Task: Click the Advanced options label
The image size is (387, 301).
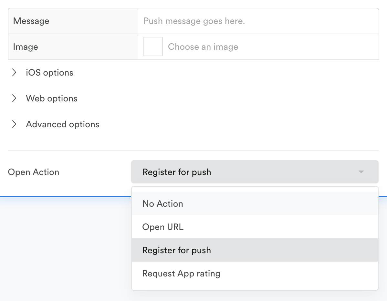Action: pos(63,124)
